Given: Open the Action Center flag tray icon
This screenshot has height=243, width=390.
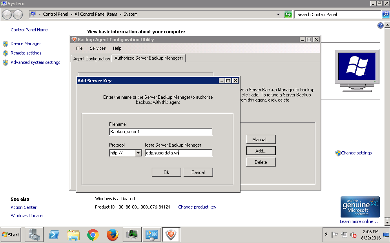Looking at the screenshot, I should tap(335, 234).
